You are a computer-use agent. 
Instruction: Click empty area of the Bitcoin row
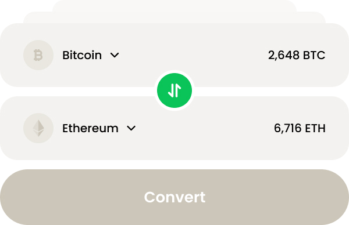(191, 55)
